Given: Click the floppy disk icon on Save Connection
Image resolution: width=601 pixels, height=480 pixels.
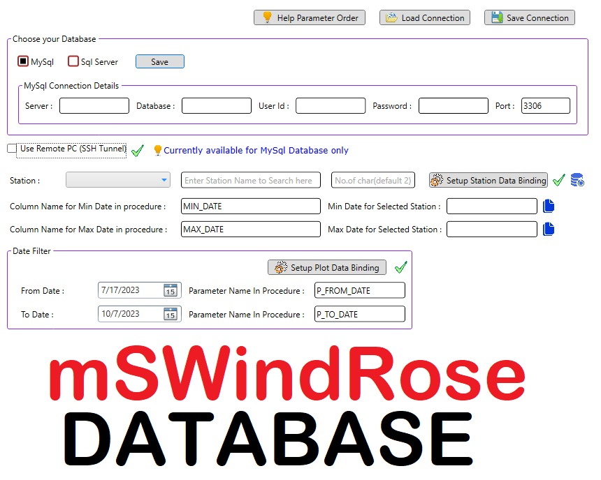Looking at the screenshot, I should coord(497,17).
